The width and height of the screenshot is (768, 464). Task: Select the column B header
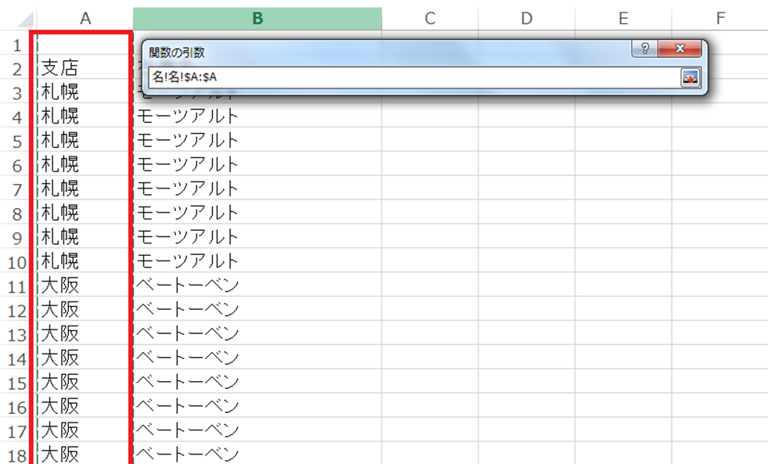(257, 19)
